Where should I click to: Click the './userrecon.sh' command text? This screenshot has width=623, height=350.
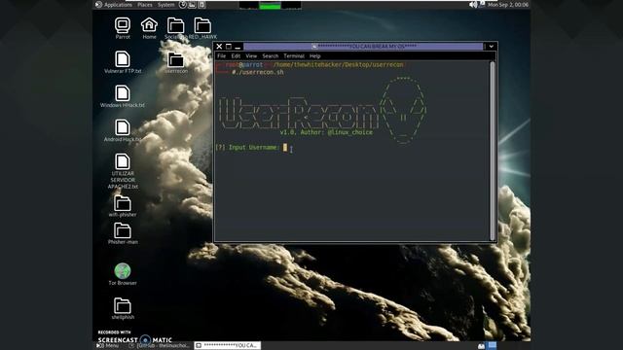pyautogui.click(x=261, y=72)
